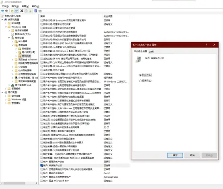
Task: Switch to the 本地安全设置 tab
Action: click(140, 51)
